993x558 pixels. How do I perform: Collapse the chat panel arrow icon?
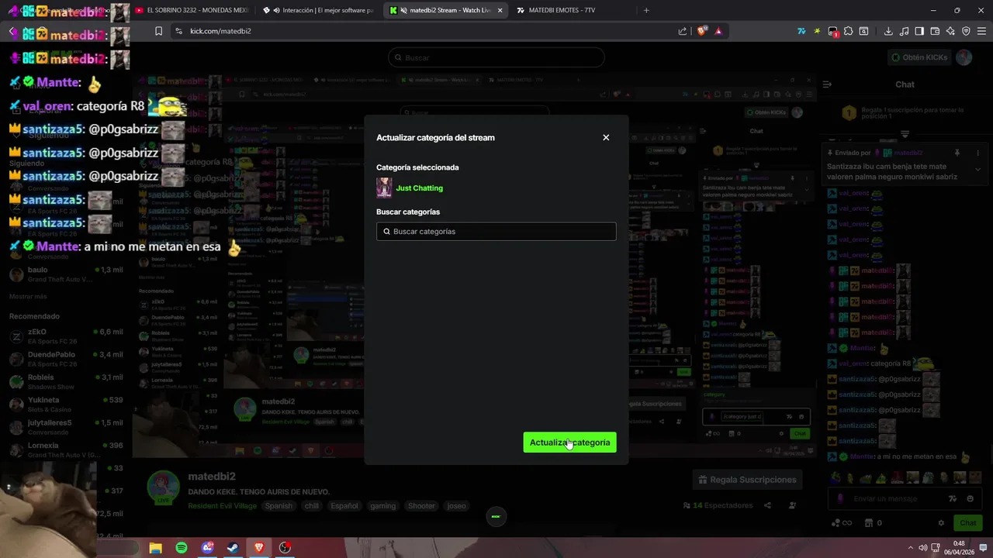[827, 84]
